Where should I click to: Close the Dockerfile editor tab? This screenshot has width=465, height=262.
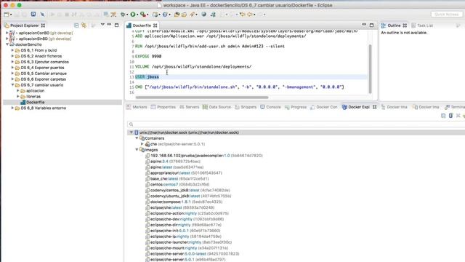click(155, 25)
